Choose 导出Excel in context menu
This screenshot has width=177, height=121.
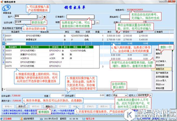[160, 84]
